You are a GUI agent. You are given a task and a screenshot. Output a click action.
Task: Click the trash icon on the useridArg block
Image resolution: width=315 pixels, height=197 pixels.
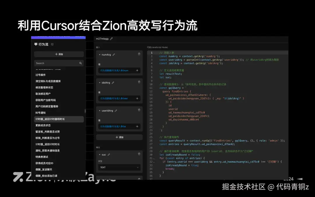pos(139,110)
